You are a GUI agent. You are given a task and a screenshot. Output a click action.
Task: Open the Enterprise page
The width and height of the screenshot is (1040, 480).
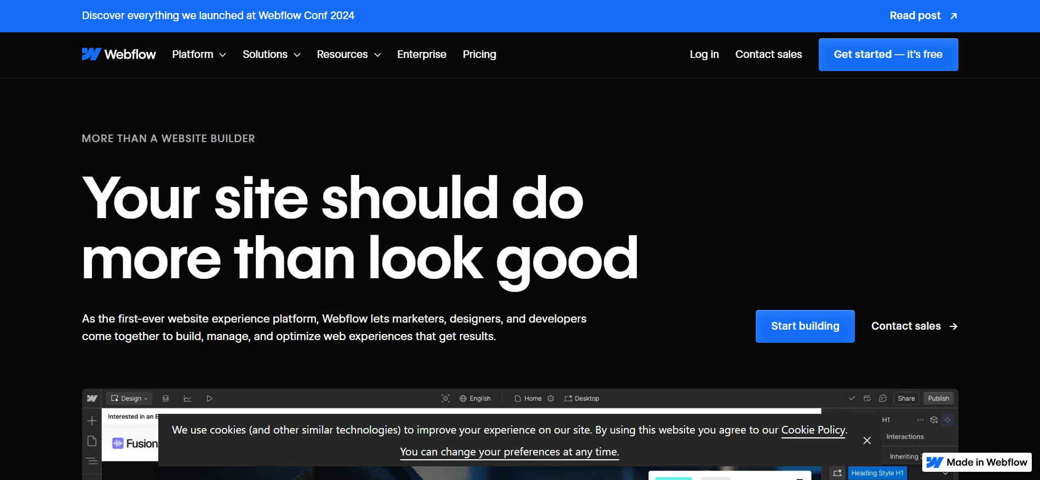coord(422,54)
